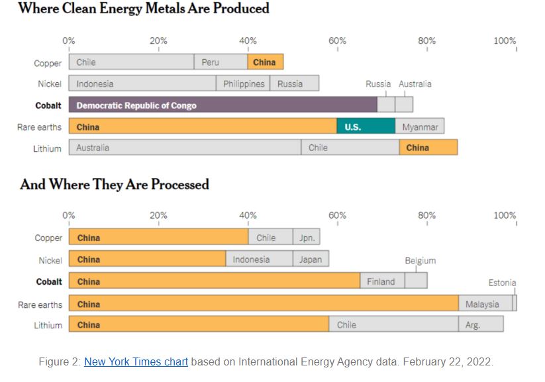The image size is (545, 382).
Task: Select the Belgium label above cobalt processing bar
Action: (x=421, y=261)
